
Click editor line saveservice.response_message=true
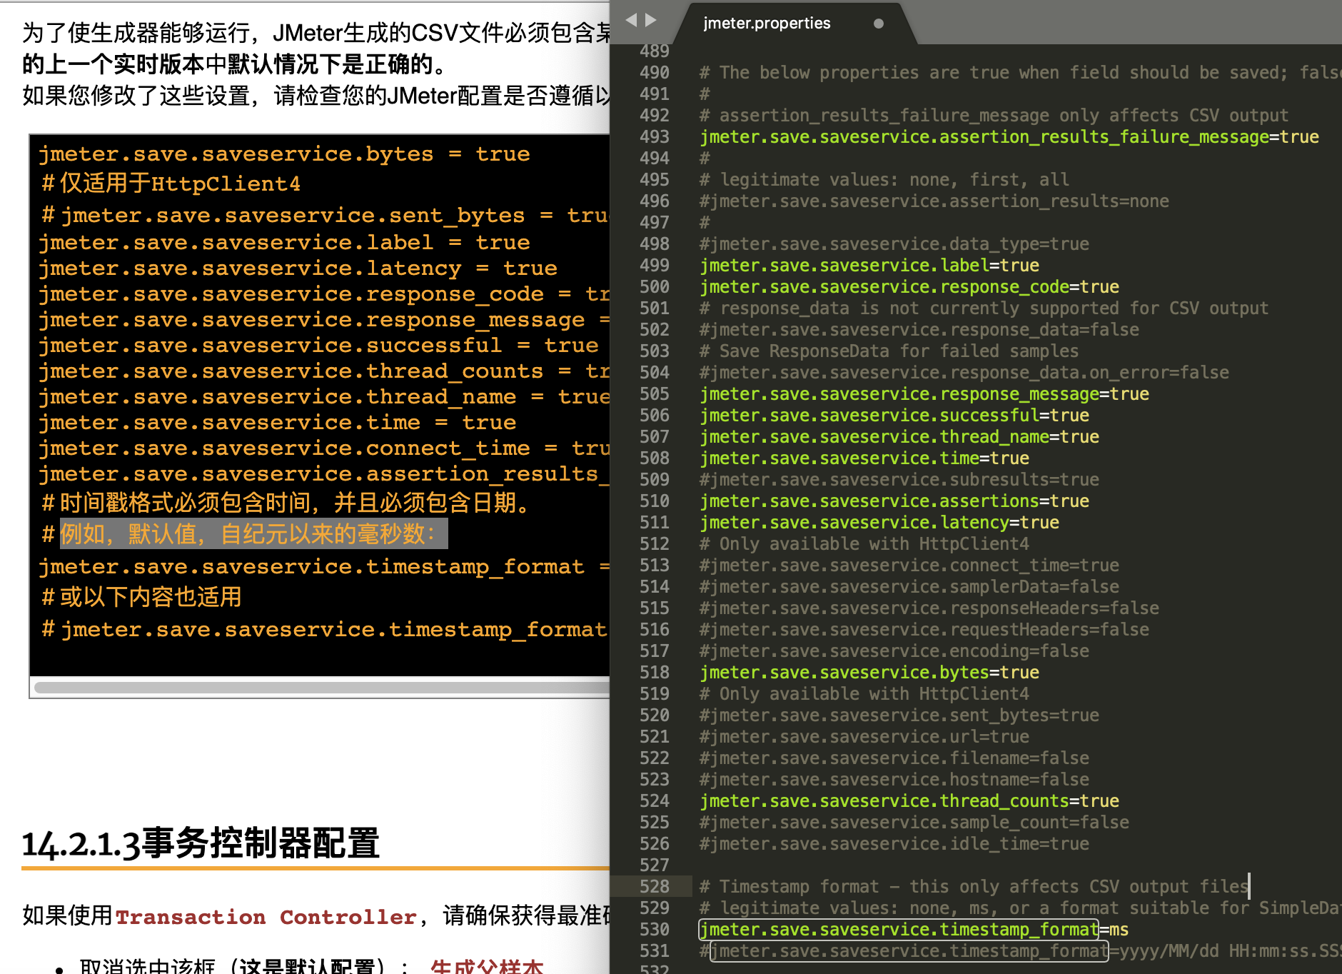click(x=924, y=393)
